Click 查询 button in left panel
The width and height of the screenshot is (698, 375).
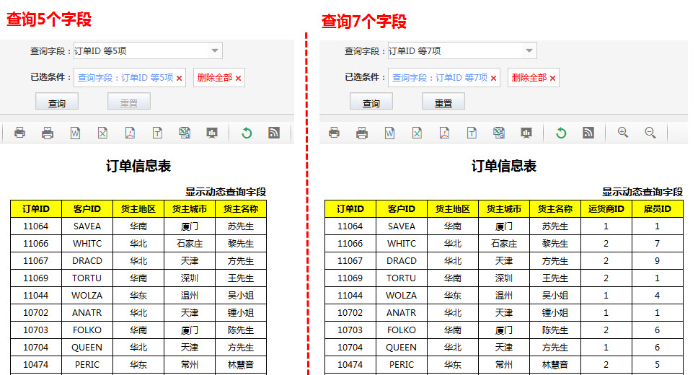click(57, 103)
